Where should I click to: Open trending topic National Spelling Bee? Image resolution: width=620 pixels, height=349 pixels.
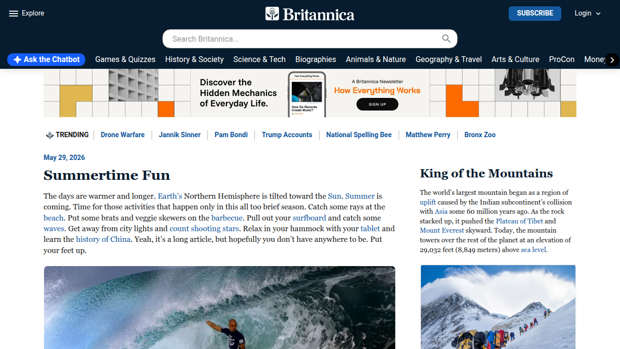(359, 135)
